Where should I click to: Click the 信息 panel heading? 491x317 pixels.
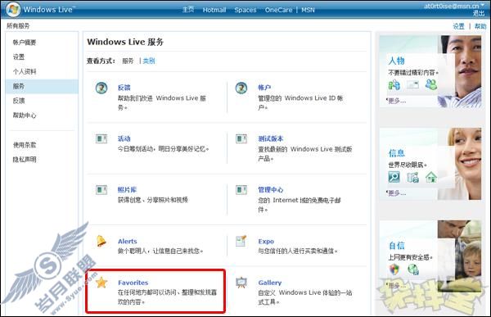pos(397,153)
